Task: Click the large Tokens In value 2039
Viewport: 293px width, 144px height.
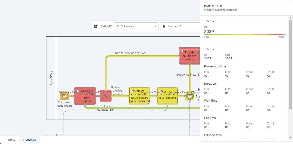Action: (x=209, y=31)
